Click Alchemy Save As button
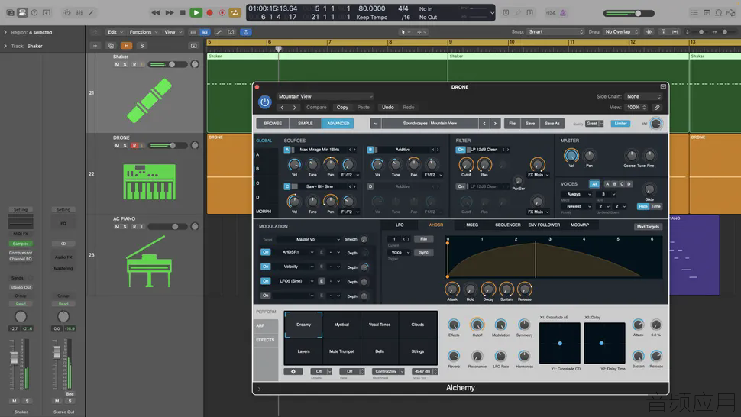 (552, 123)
